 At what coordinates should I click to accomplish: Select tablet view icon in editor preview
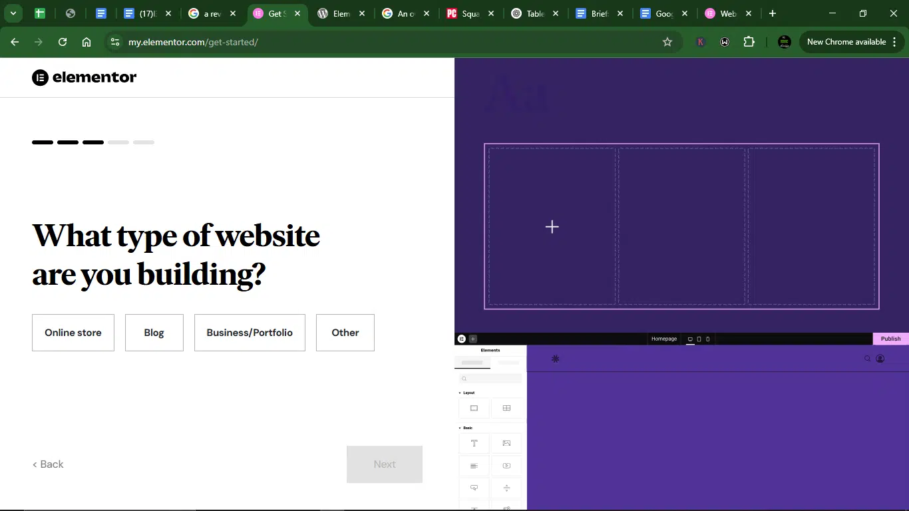click(699, 339)
